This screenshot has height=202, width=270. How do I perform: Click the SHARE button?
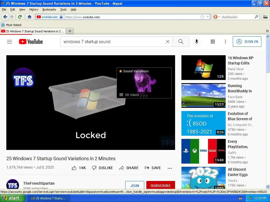(x=129, y=168)
